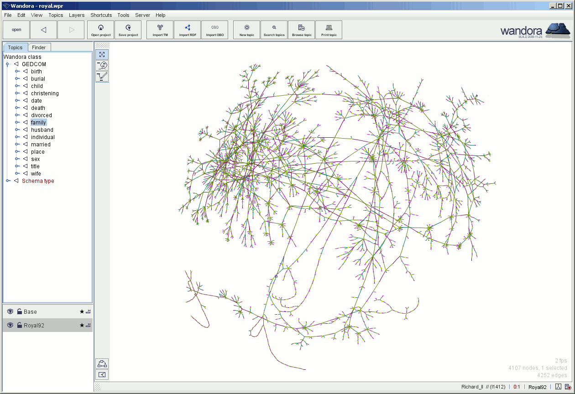
Task: Expand the individual tree item handle
Action: 17,137
